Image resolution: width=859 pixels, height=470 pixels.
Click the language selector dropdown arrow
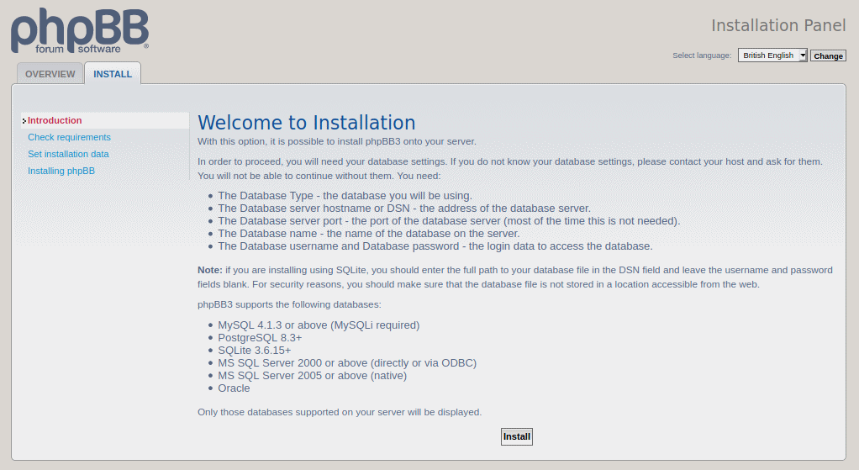tap(803, 55)
